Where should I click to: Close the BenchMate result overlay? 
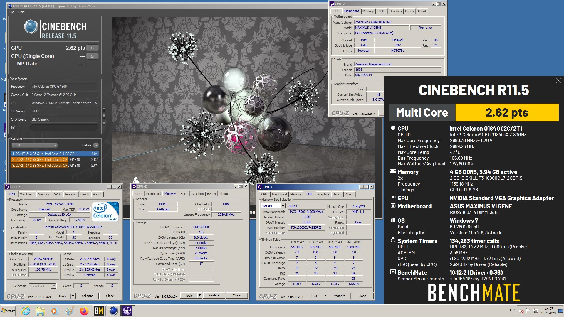(x=558, y=81)
